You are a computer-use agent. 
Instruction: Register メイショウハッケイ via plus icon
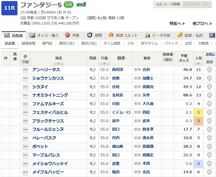click(x=209, y=164)
